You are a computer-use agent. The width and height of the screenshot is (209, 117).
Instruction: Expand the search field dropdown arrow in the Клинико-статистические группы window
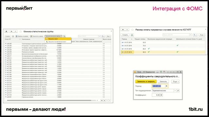[99, 36]
